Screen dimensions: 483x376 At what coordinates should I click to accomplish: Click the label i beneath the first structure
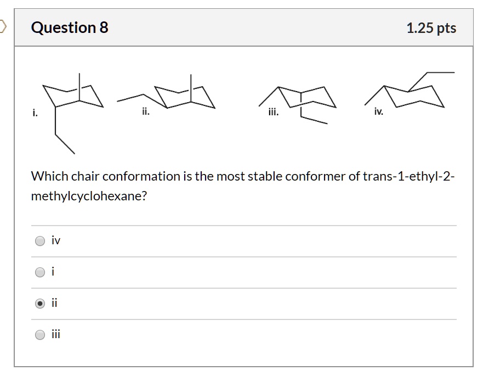[34, 112]
